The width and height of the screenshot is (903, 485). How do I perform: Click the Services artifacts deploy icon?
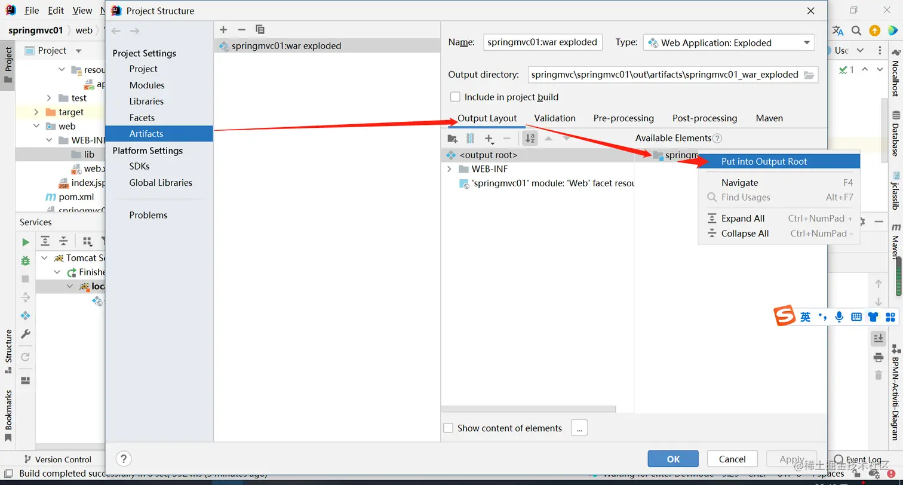click(25, 315)
